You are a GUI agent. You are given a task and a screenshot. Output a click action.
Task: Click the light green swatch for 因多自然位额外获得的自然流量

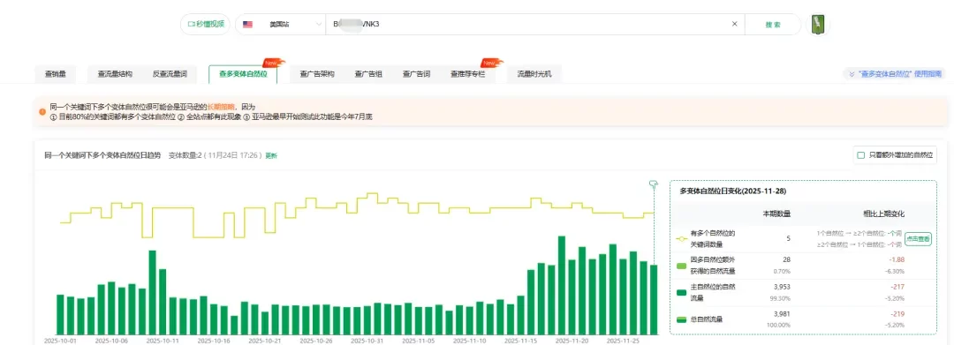click(681, 266)
